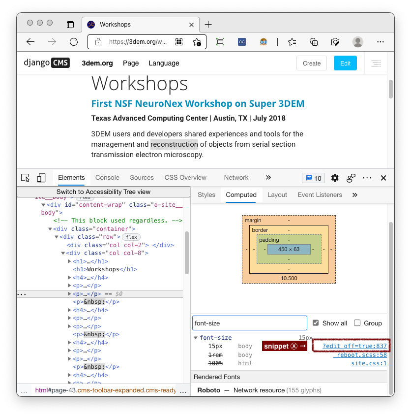The image size is (411, 417).
Task: Open the site.css:1 source link
Action: (x=369, y=363)
